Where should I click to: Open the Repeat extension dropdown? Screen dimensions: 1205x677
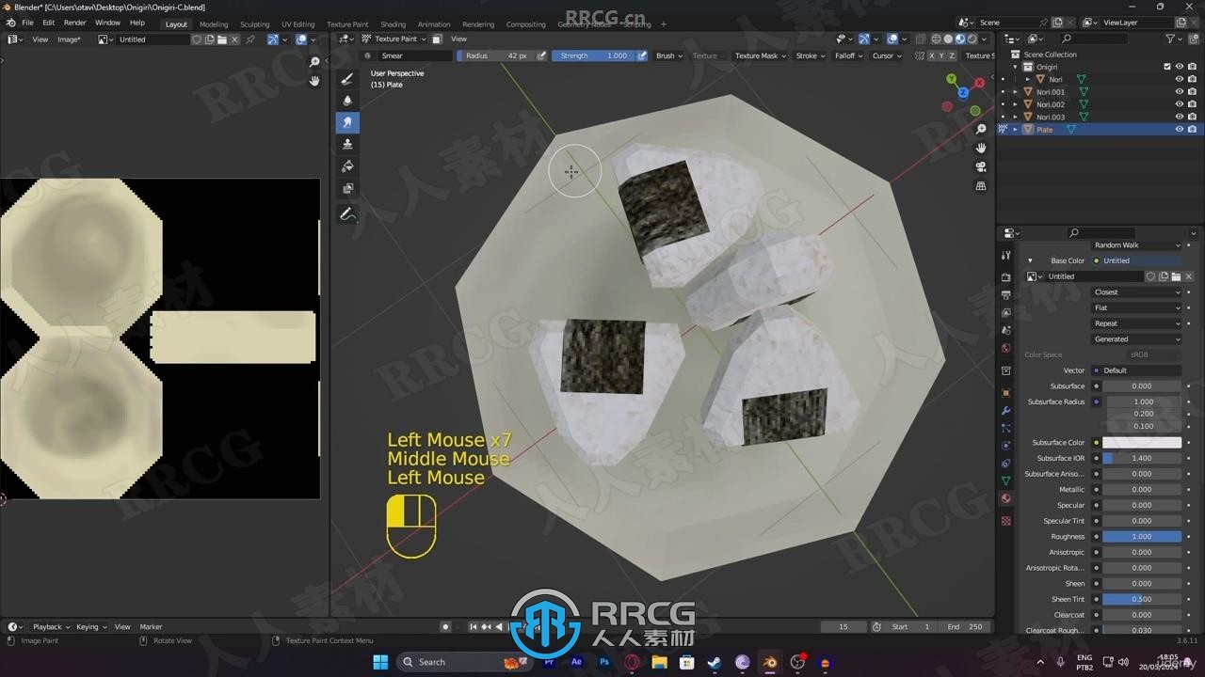pos(1136,323)
